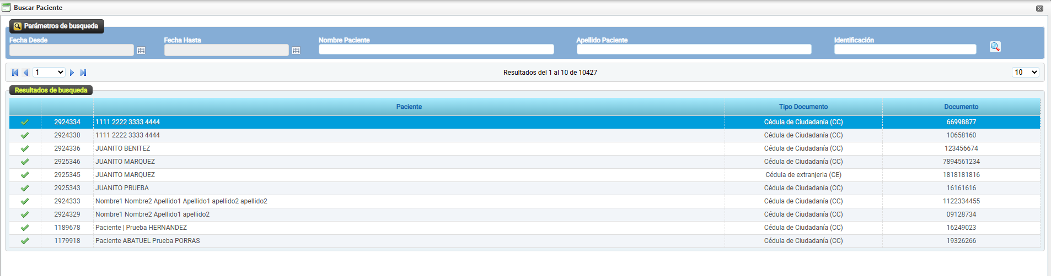1051x276 pixels.
Task: Click the Nombre Paciente text field
Action: 436,49
